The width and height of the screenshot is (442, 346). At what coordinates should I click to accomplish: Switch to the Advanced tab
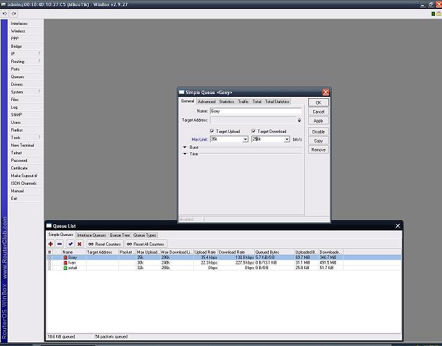point(206,102)
